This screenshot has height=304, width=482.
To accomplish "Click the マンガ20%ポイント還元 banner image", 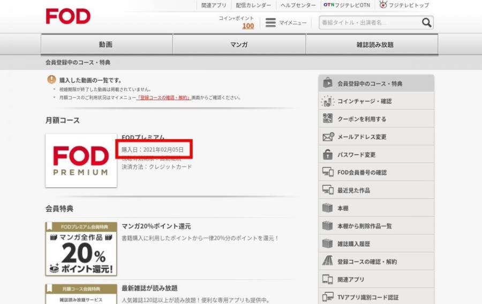I will (x=81, y=249).
